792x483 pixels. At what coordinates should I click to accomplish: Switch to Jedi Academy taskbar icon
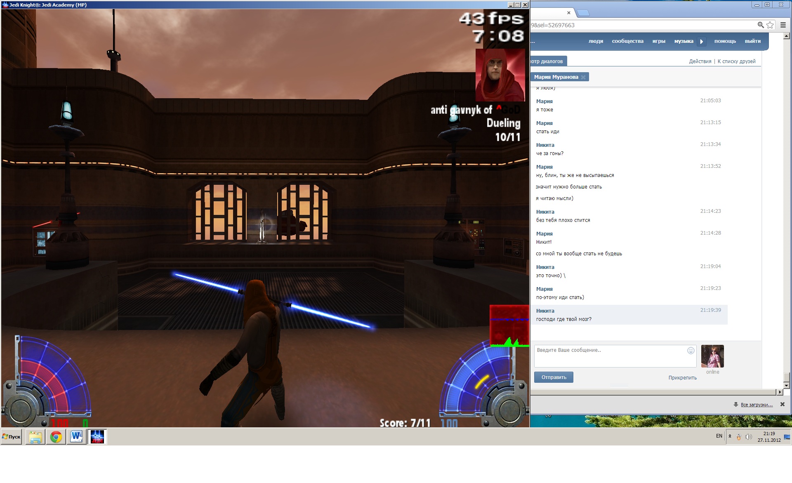pos(97,437)
